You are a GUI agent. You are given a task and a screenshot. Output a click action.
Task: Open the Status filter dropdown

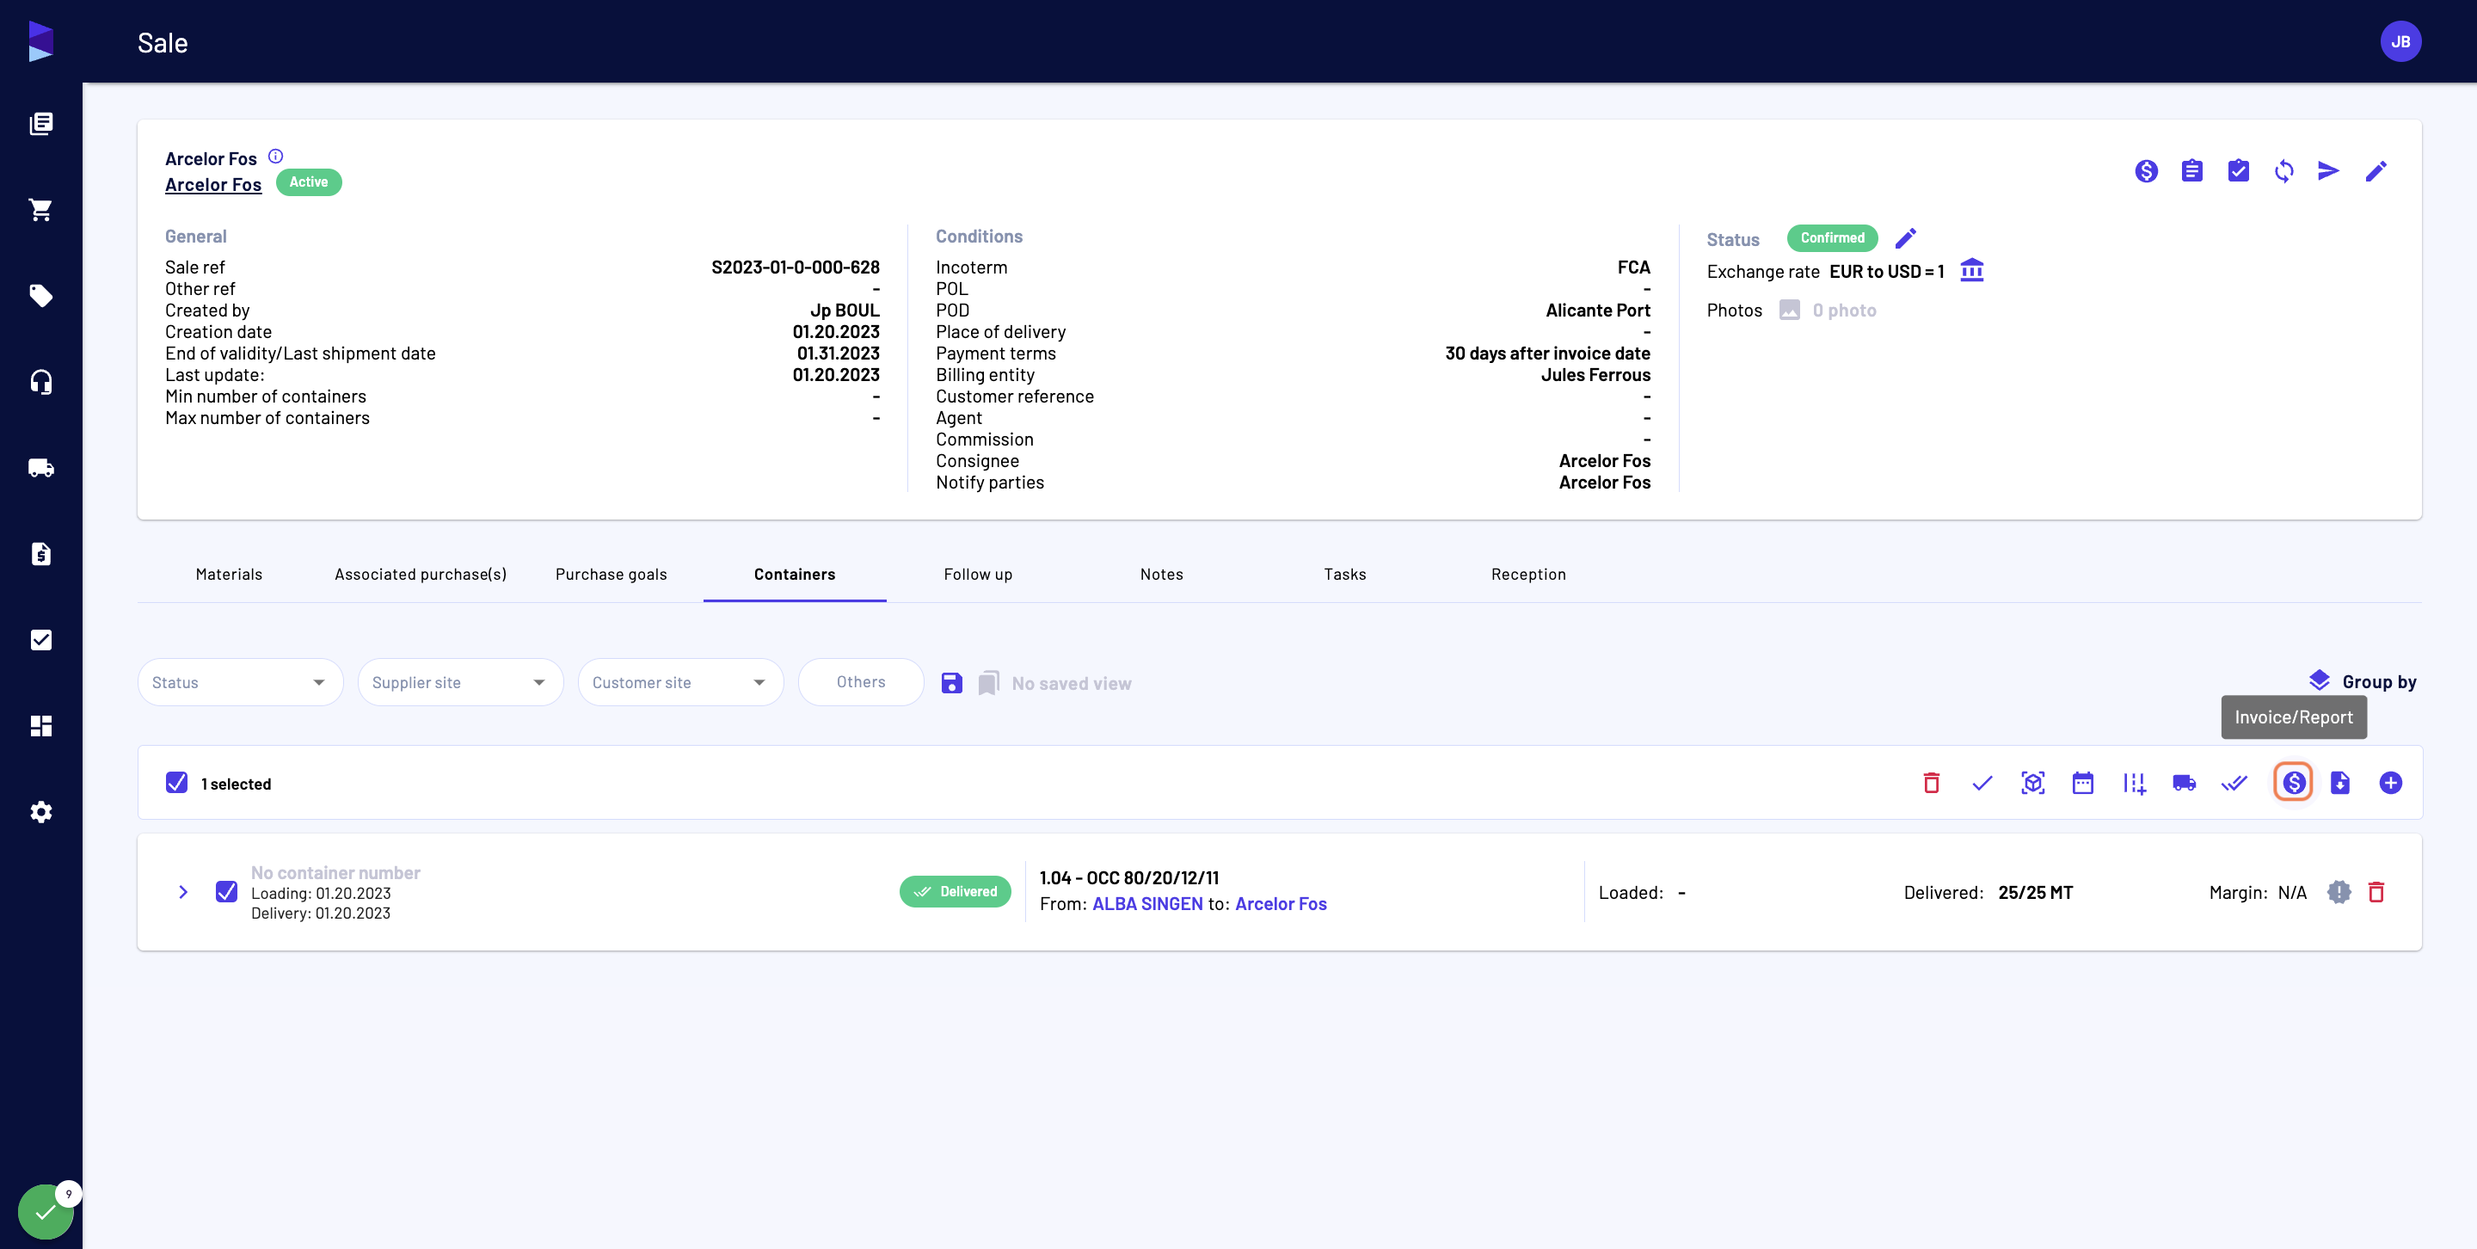click(241, 682)
